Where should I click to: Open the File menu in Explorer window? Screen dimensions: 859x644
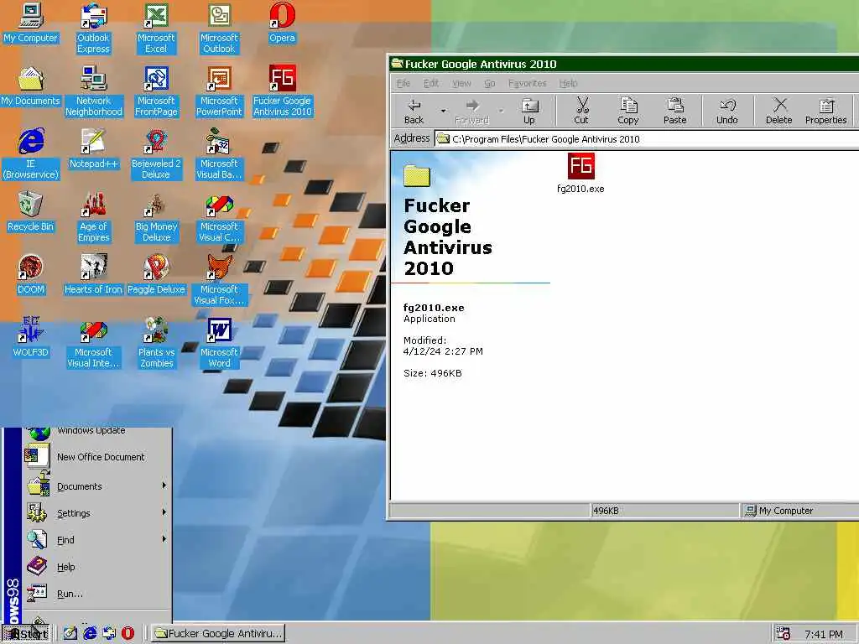(x=403, y=83)
